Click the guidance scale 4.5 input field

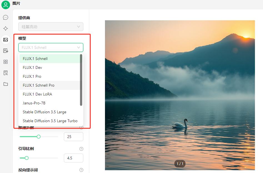point(74,158)
